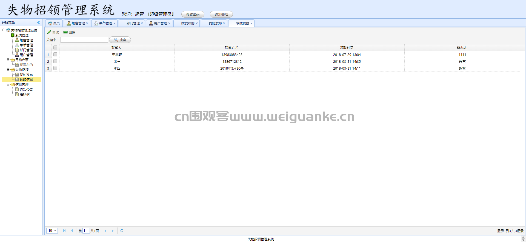
Task: Click the 退出登陆 button
Action: (221, 14)
